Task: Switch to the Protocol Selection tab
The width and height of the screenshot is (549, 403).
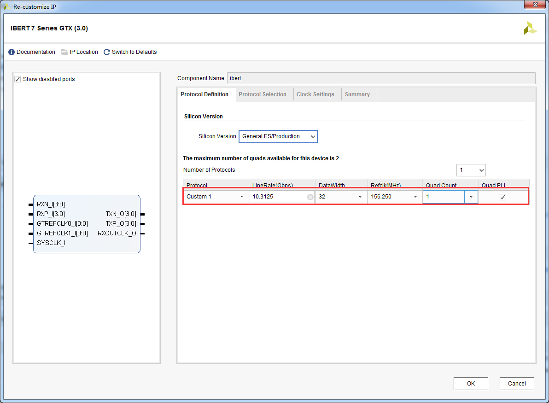Action: [262, 94]
